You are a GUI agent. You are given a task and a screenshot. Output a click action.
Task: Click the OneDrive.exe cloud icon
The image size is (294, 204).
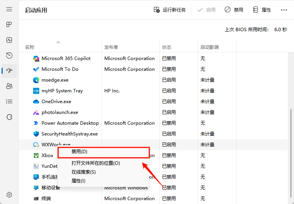click(x=36, y=102)
